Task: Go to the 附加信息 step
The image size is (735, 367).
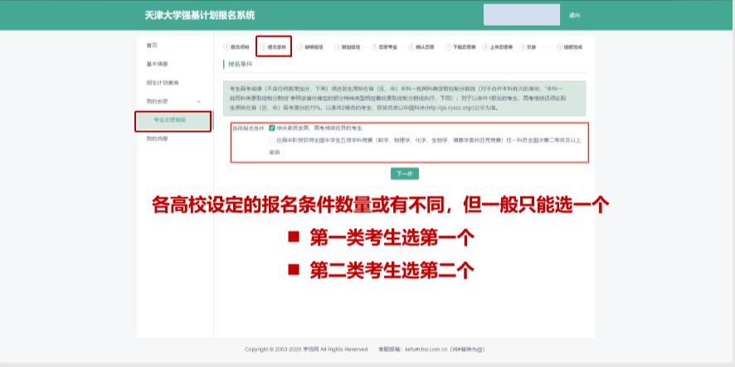Action: pos(348,47)
